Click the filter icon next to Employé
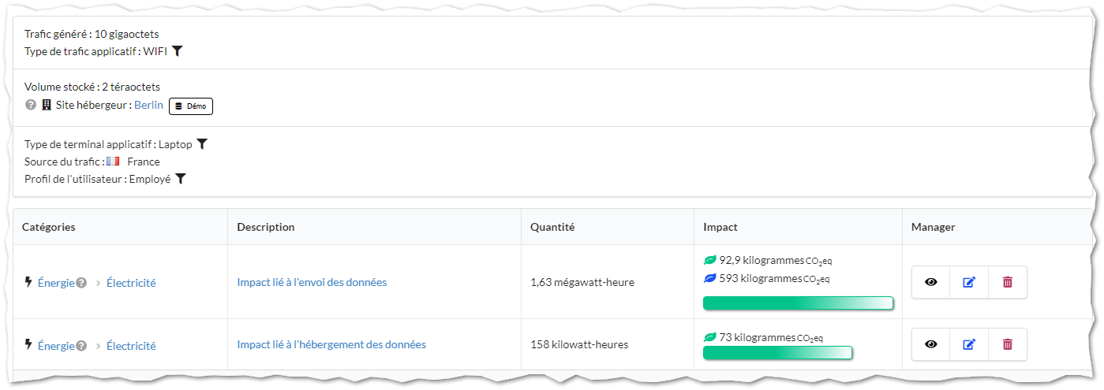The image size is (1104, 390). point(181,179)
